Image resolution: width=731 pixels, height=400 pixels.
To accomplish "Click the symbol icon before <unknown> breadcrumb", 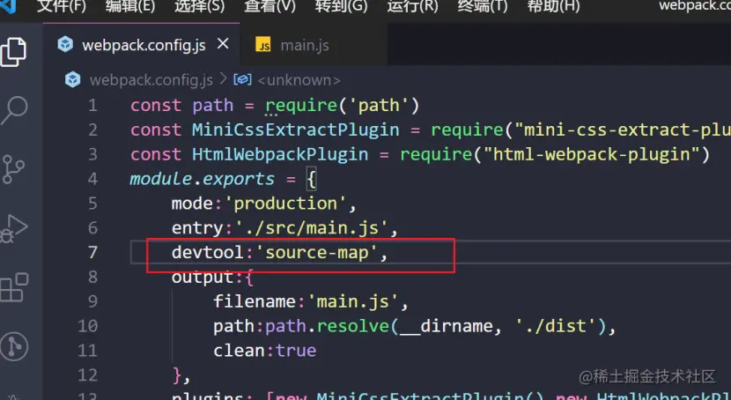I will coord(242,79).
